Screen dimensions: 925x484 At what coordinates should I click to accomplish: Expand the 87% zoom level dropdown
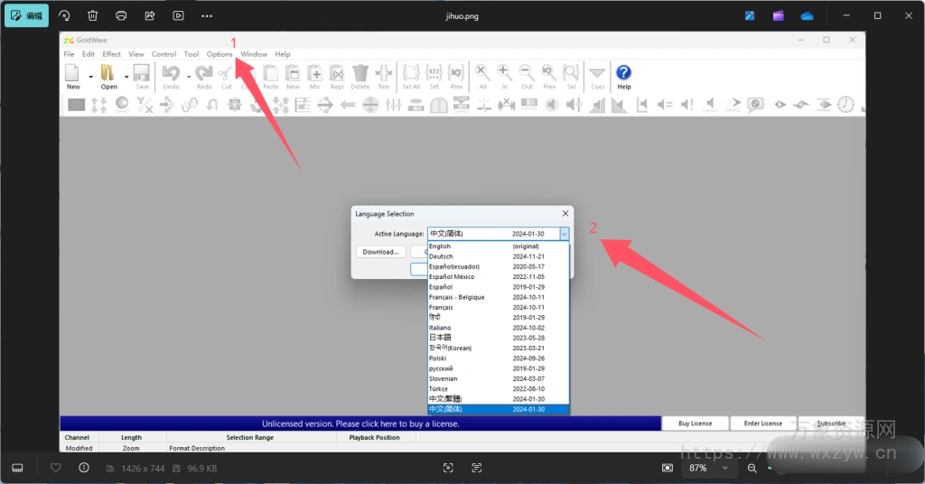(x=724, y=468)
